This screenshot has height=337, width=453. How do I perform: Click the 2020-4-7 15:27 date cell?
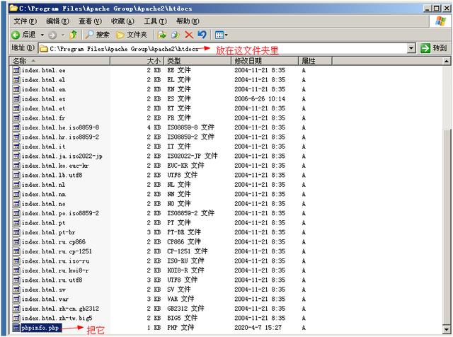258,328
